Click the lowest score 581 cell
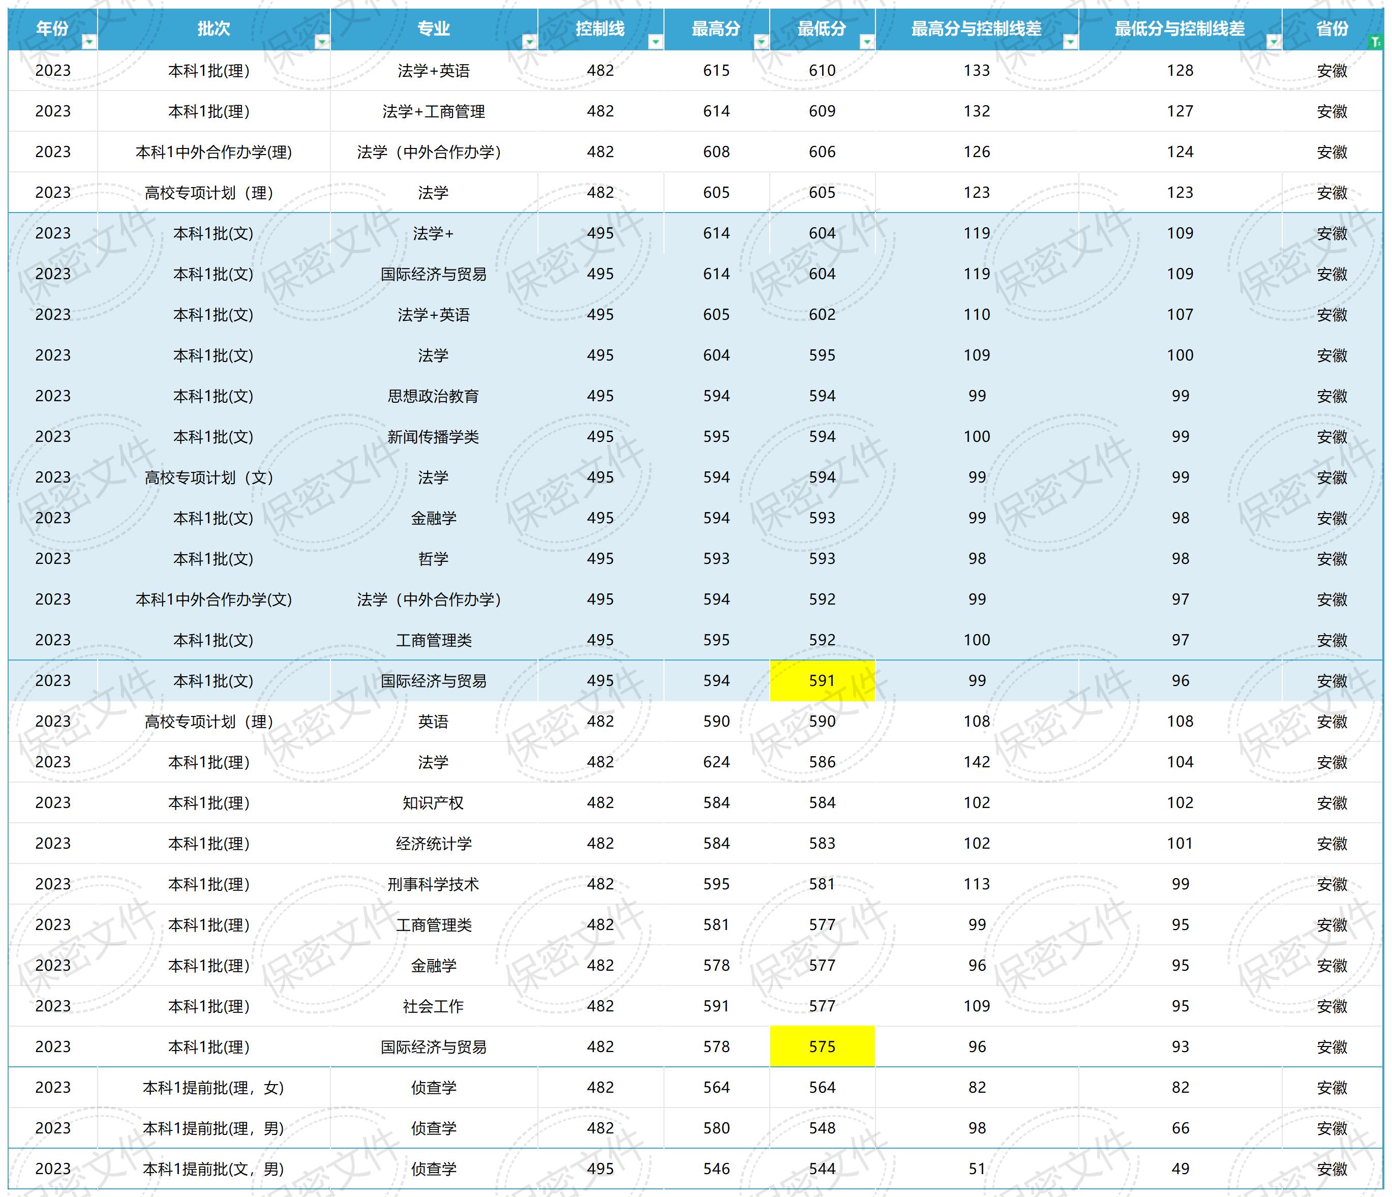This screenshot has height=1197, width=1392. (x=822, y=884)
